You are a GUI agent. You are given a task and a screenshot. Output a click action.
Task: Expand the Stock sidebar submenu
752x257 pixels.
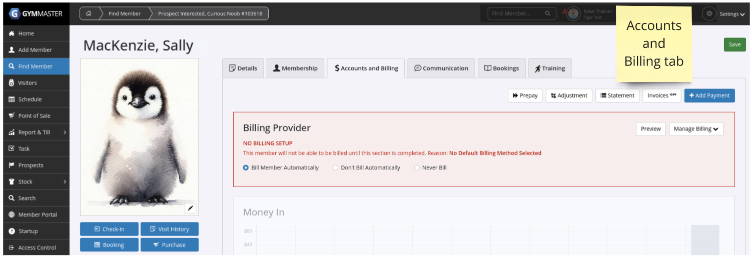click(x=35, y=182)
